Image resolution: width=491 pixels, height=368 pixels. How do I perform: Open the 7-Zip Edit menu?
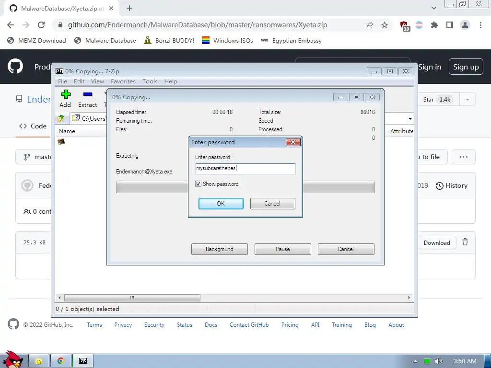point(79,81)
